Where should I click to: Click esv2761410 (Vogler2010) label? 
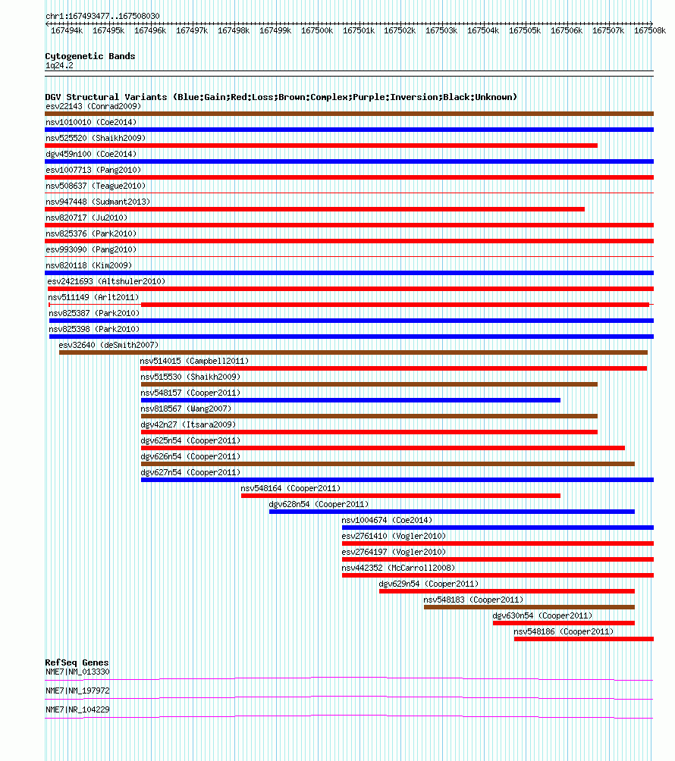(x=394, y=537)
